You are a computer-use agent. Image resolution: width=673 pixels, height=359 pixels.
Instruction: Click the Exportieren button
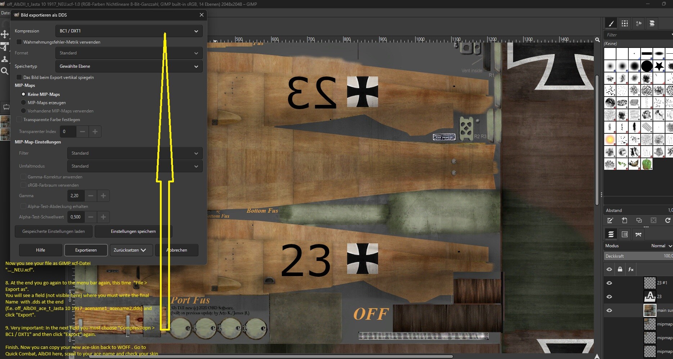click(x=86, y=250)
